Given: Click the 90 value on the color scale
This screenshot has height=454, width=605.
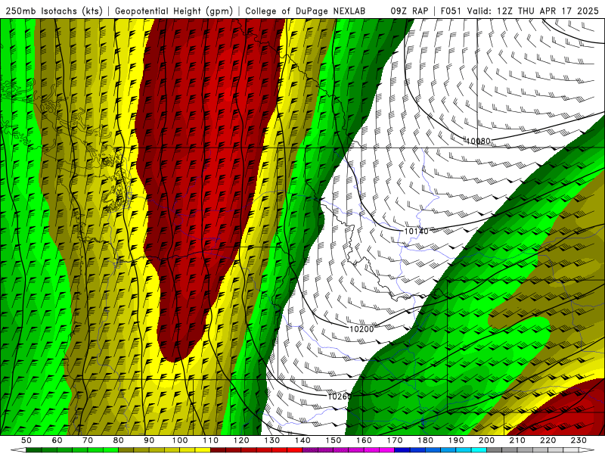Looking at the screenshot, I should pyautogui.click(x=149, y=440).
